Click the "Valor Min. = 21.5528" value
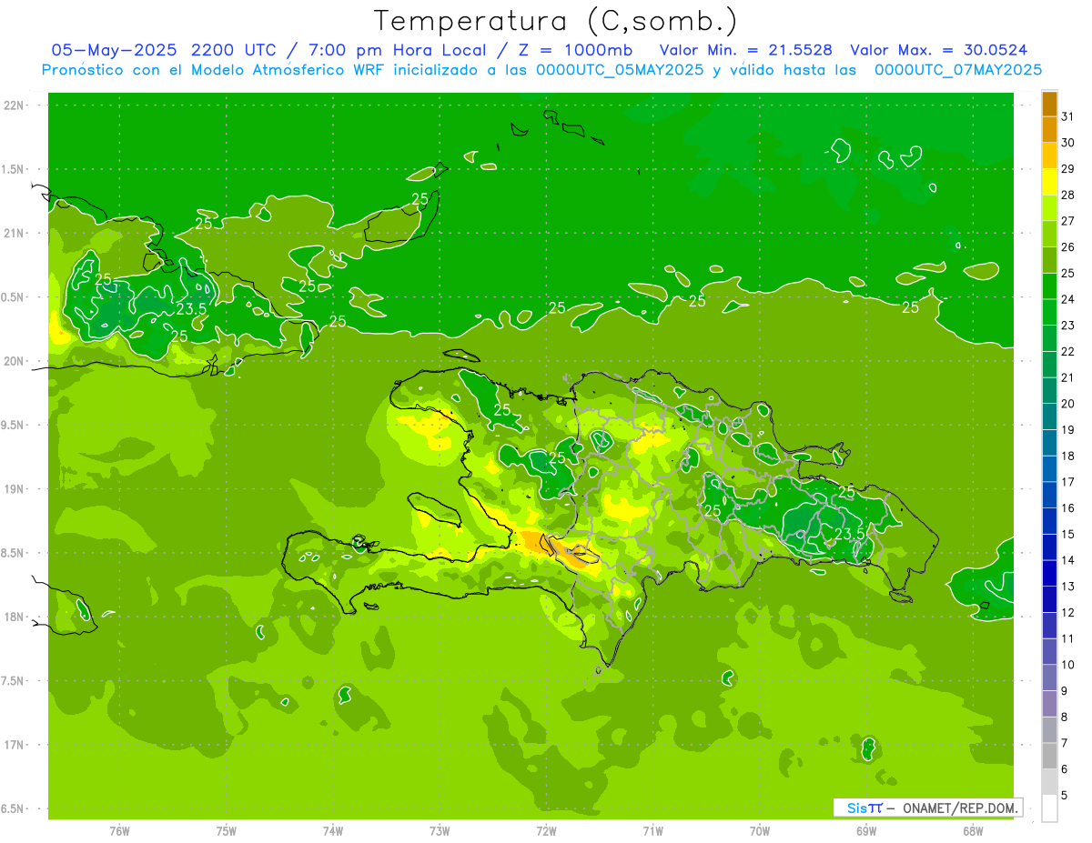The width and height of the screenshot is (1092, 843). click(745, 50)
